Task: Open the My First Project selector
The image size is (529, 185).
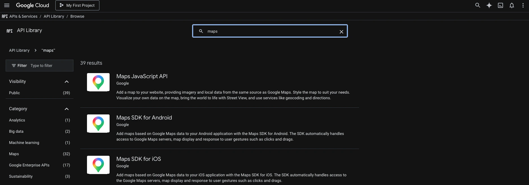Action: pos(77,5)
